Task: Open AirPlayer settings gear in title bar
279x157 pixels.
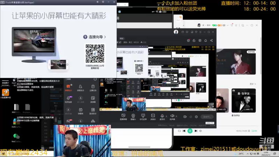Action: (98, 2)
